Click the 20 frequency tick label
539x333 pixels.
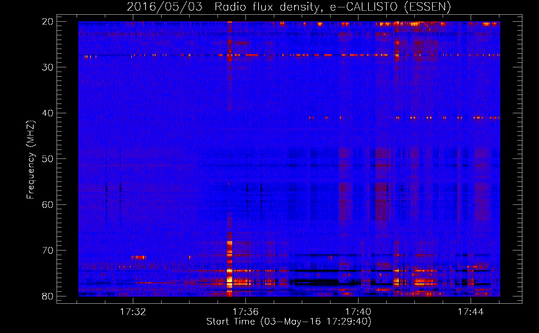(x=48, y=22)
